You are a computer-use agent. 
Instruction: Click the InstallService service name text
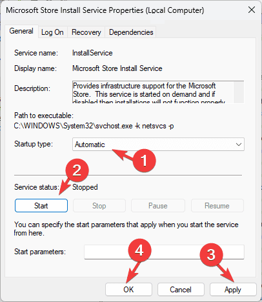coord(92,53)
